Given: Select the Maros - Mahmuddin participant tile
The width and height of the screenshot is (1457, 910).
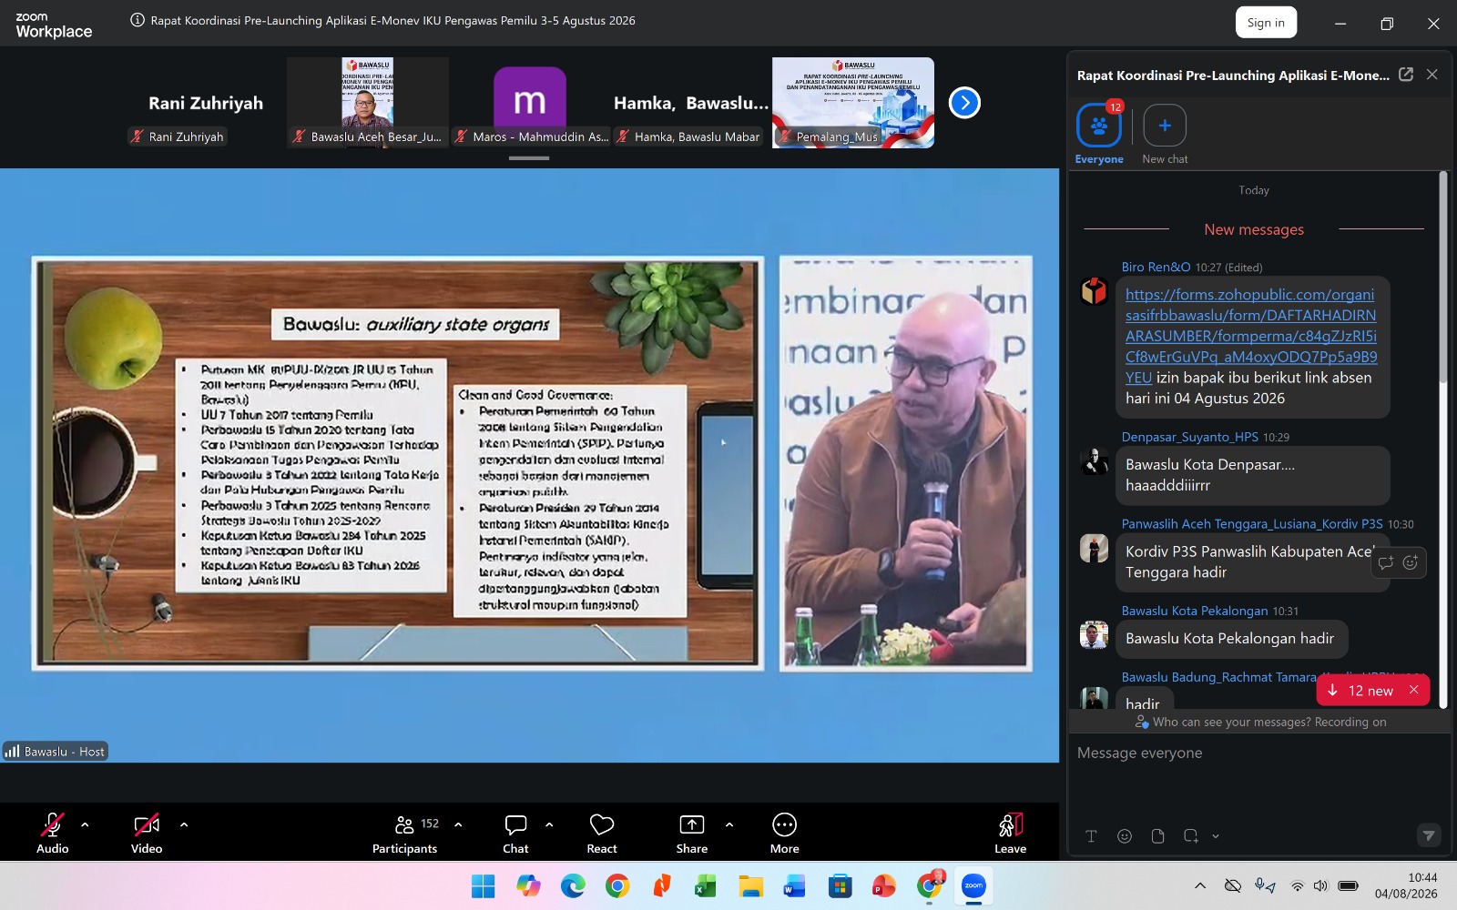Looking at the screenshot, I should click(530, 103).
